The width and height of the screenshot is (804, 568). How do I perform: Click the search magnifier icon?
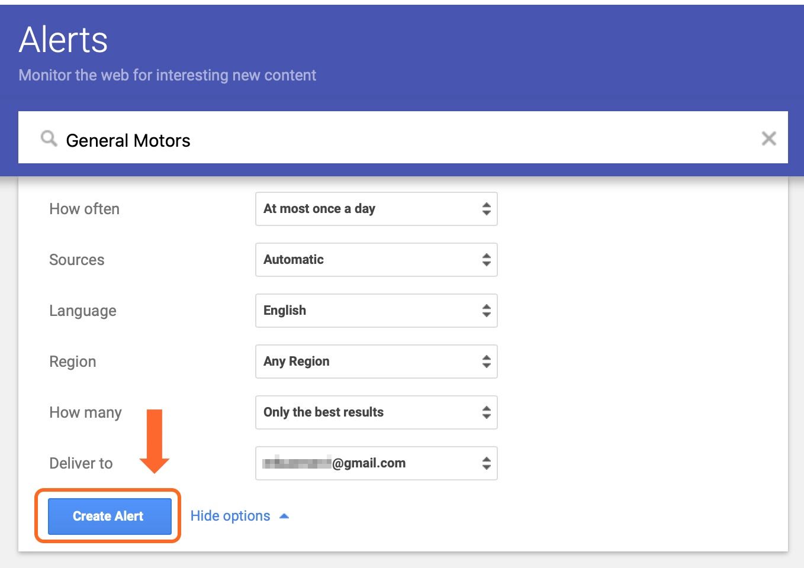[49, 139]
